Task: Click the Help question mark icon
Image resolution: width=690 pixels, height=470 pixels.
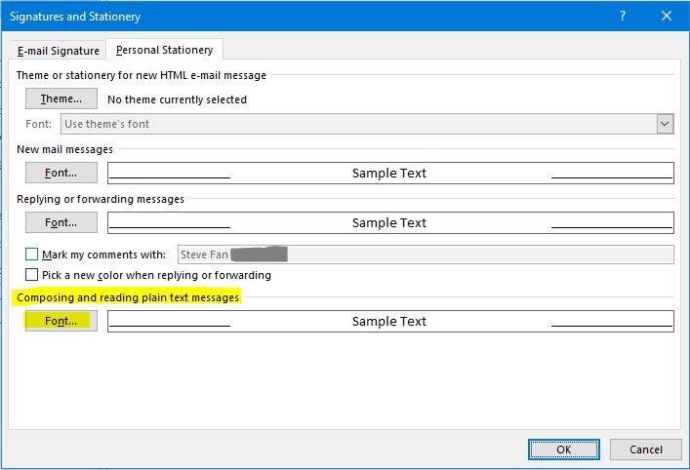Action: point(623,16)
